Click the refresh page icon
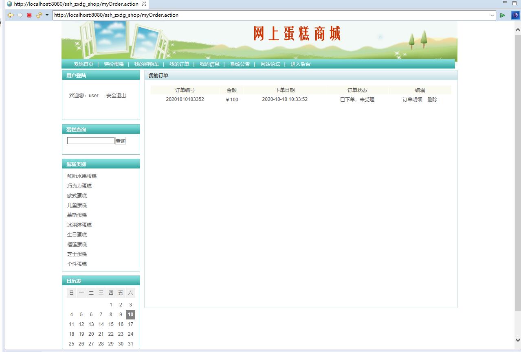 click(39, 15)
